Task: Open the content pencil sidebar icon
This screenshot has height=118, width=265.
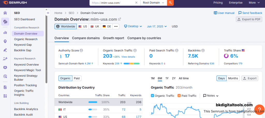Action: point(5,50)
